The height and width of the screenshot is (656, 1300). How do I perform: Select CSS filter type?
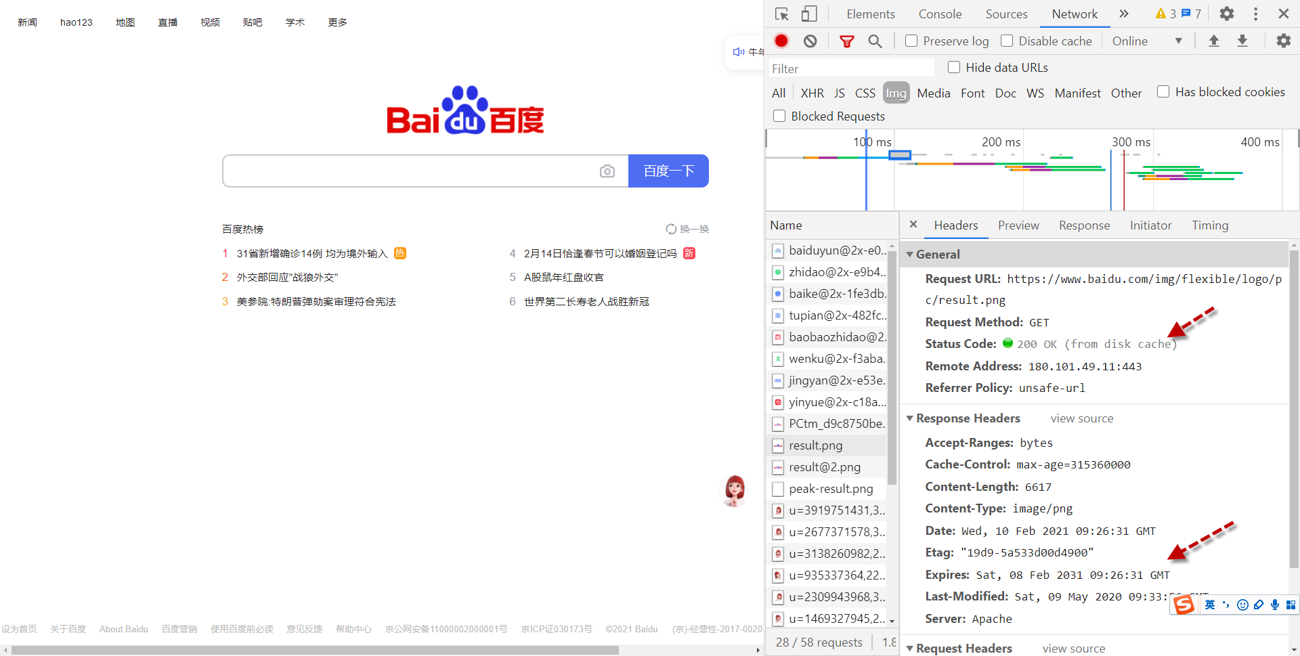click(865, 93)
